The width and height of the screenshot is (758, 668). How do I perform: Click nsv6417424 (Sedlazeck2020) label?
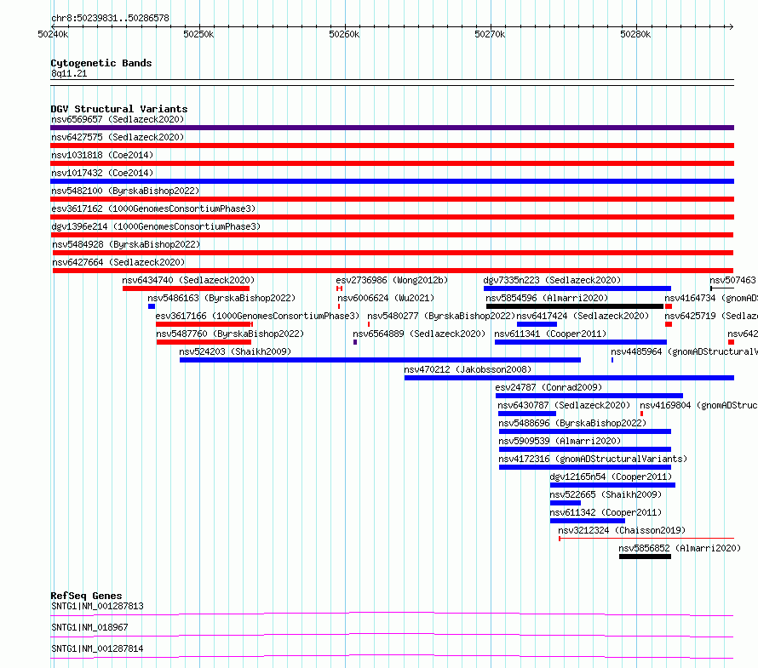point(583,316)
